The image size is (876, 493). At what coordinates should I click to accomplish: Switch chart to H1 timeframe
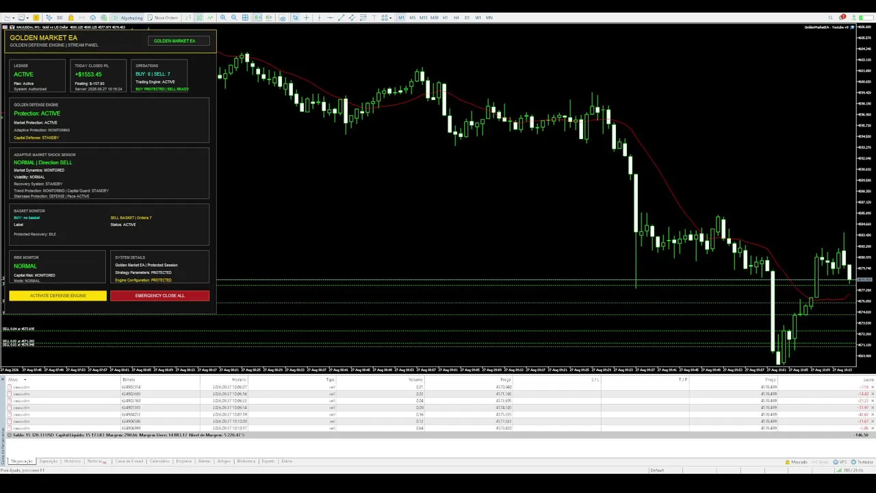(446, 18)
